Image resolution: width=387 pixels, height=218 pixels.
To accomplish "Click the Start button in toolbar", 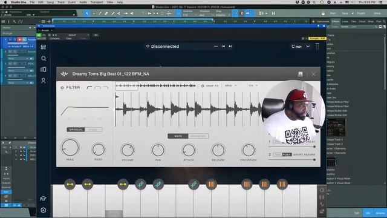I will click(x=333, y=13).
